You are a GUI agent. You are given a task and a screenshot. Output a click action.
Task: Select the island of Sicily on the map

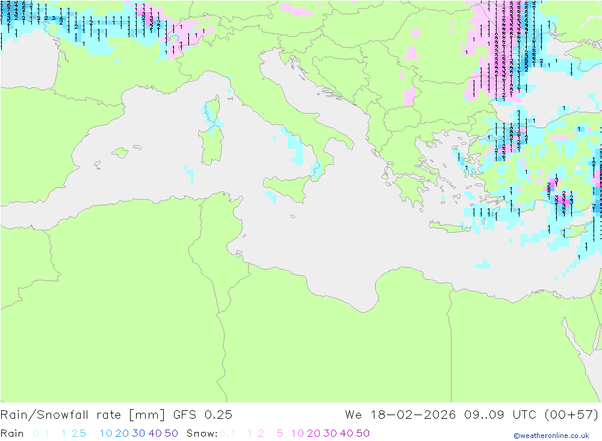(288, 187)
